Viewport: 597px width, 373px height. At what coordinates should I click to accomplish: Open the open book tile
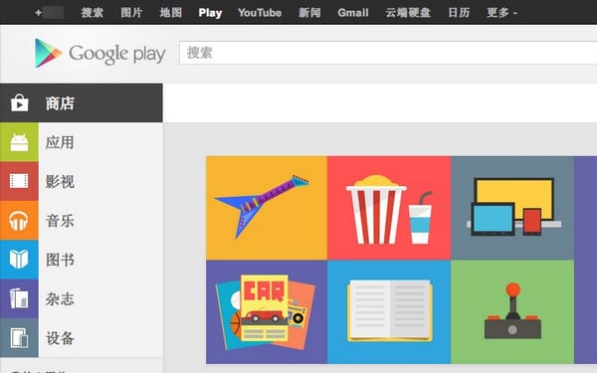pos(389,311)
